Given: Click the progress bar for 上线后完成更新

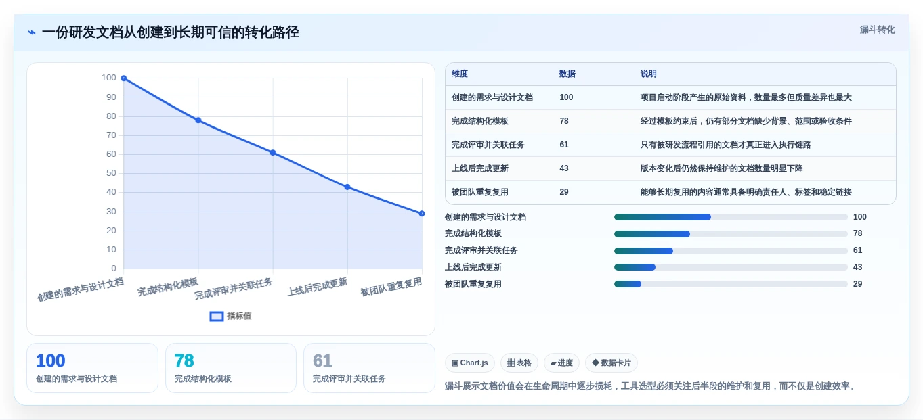Looking at the screenshot, I should [731, 267].
